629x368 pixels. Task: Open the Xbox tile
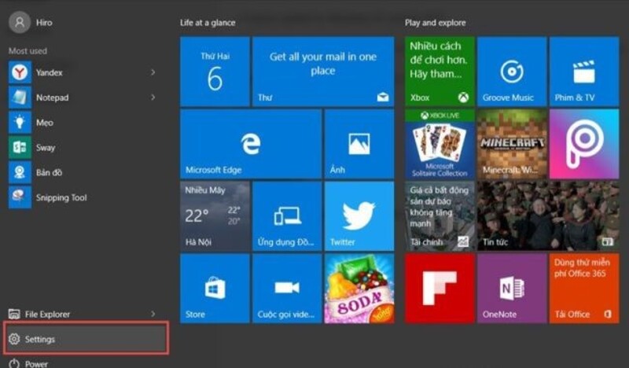pos(440,72)
